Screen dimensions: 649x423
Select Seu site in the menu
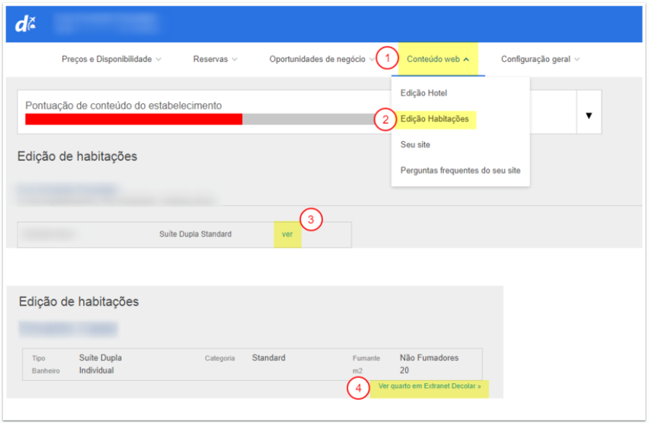pyautogui.click(x=415, y=145)
